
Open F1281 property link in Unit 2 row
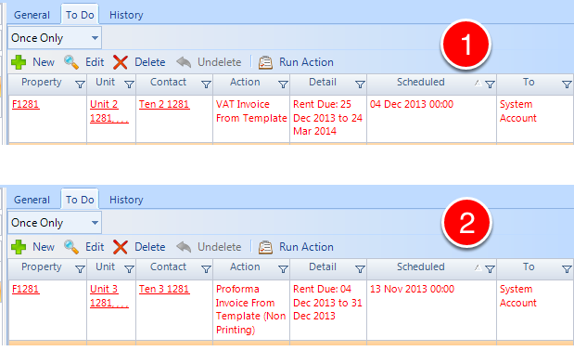tap(26, 104)
